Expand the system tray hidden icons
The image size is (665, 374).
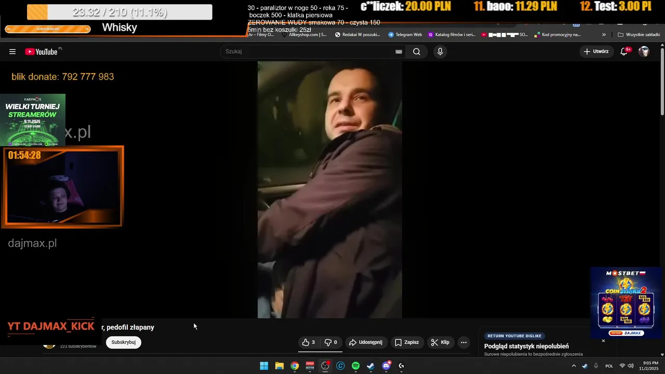coord(574,366)
